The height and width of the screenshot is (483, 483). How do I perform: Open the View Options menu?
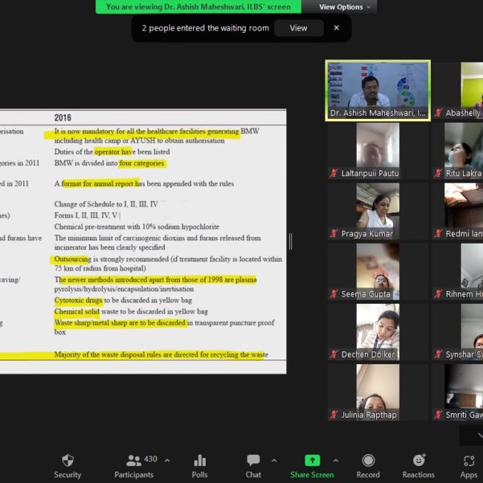pyautogui.click(x=346, y=7)
